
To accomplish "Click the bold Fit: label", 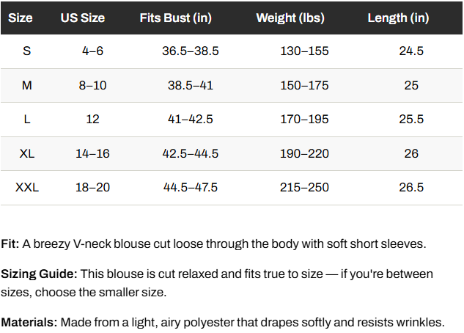I will (x=10, y=244).
